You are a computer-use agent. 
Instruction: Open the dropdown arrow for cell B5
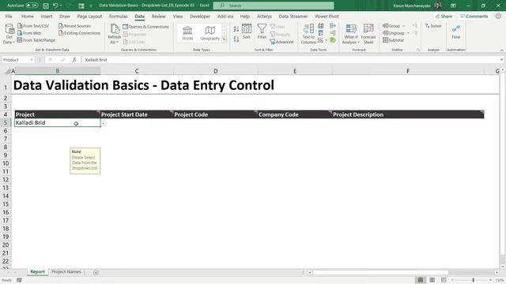click(x=104, y=123)
